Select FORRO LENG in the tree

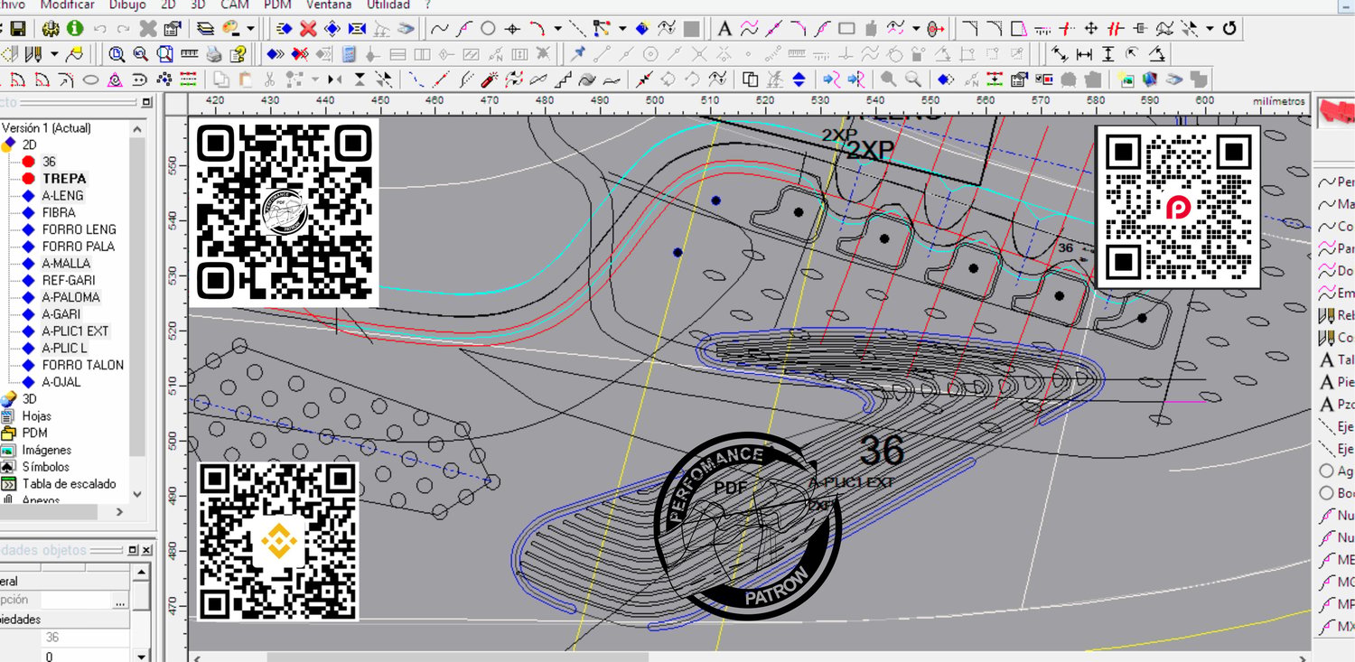point(79,229)
